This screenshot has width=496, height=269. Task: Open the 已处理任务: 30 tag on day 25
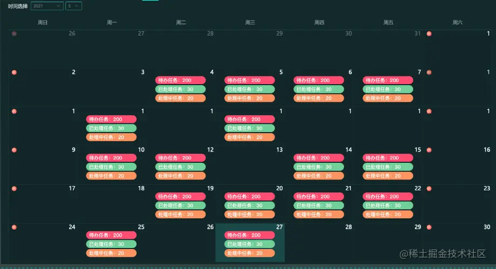(x=111, y=244)
